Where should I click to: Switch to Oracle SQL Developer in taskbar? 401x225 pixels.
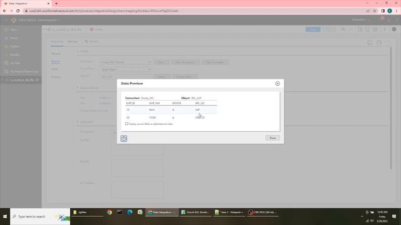[x=195, y=212]
